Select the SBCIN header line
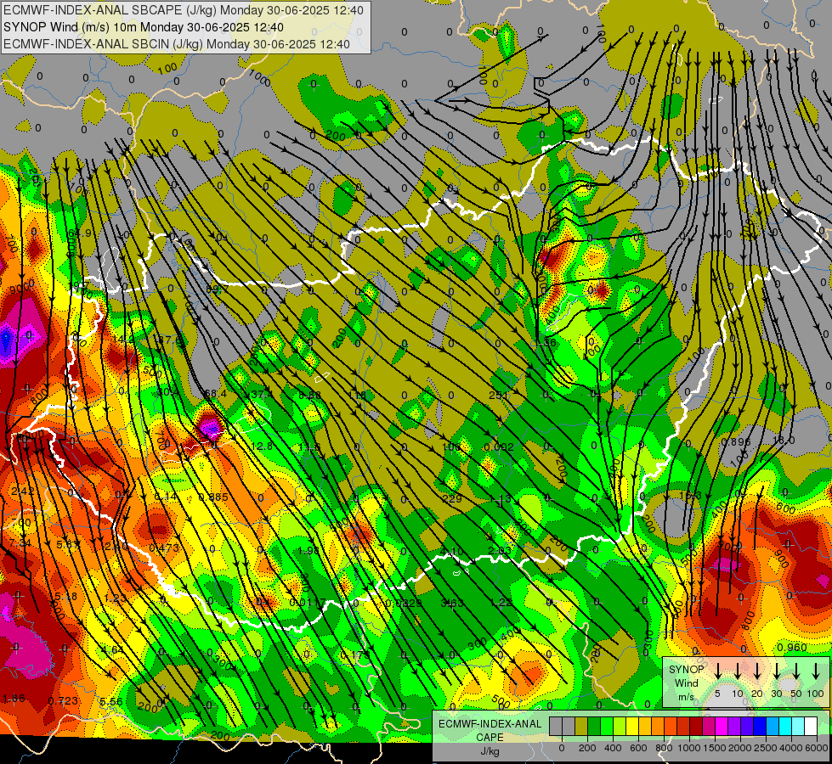This screenshot has width=832, height=764. coord(177,44)
